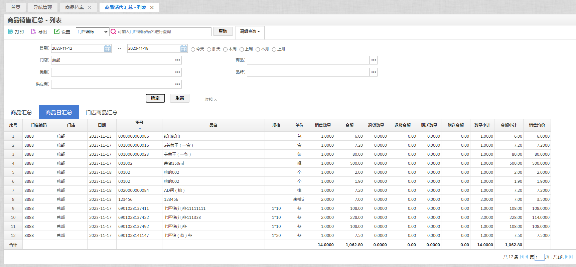Select the 本月 radio button

258,49
